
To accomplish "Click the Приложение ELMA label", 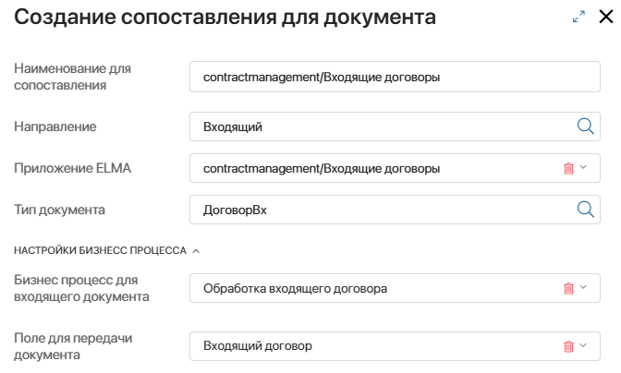I will click(x=72, y=168).
